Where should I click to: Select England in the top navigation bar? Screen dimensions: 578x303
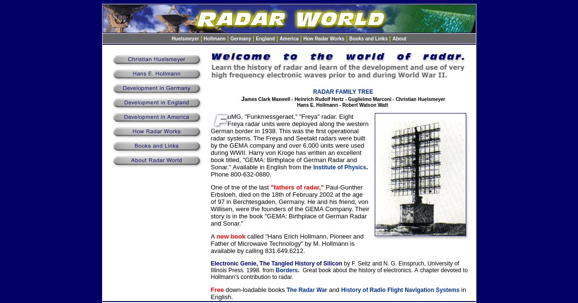coord(265,39)
